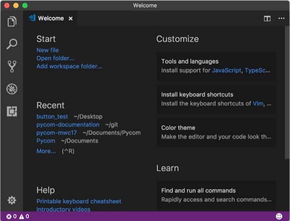Click the green fullscreen window button

click(x=25, y=5)
